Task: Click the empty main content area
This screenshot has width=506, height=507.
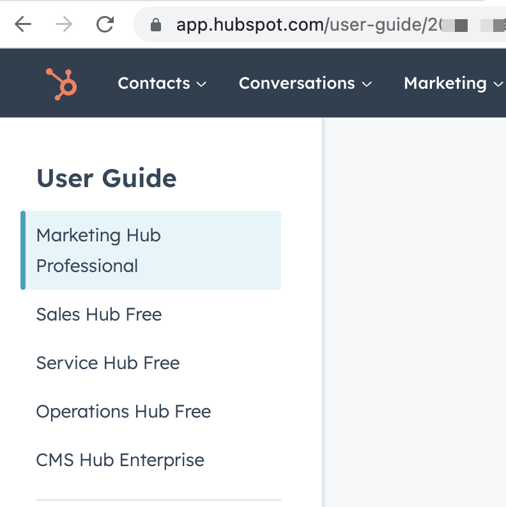Action: click(x=415, y=306)
